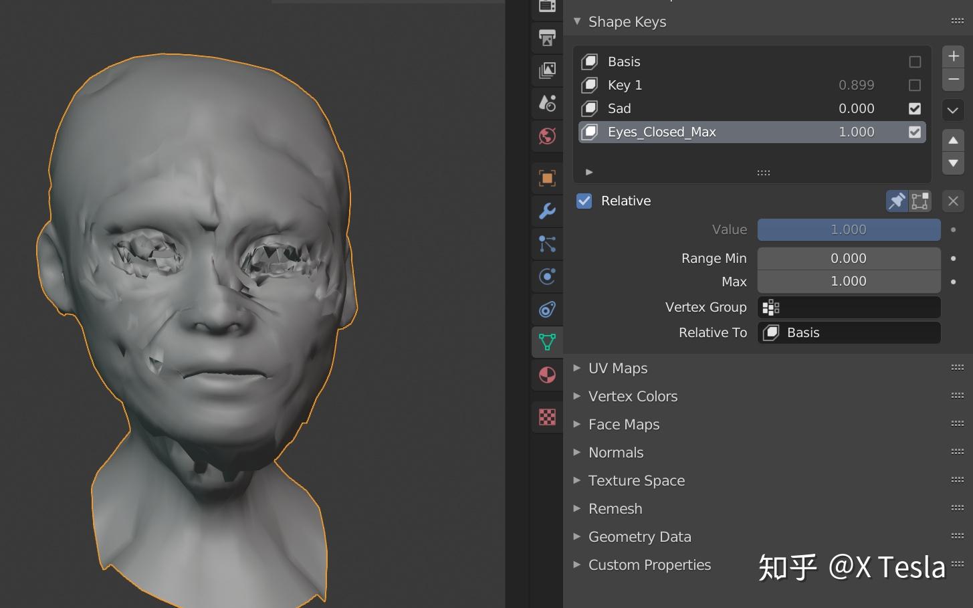Switch to World Properties globe tab
Viewport: 973px width, 608px height.
(x=547, y=136)
